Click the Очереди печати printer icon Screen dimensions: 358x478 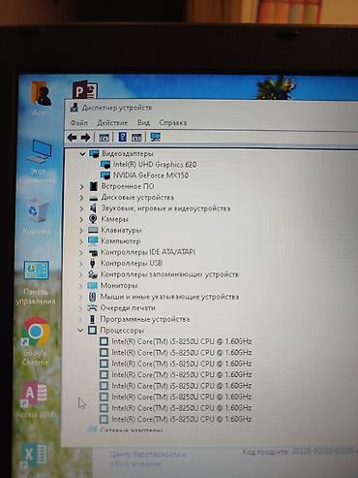[x=92, y=308]
